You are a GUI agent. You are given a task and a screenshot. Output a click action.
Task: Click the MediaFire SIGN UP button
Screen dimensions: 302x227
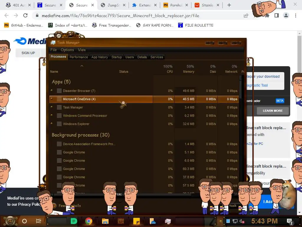point(28,53)
